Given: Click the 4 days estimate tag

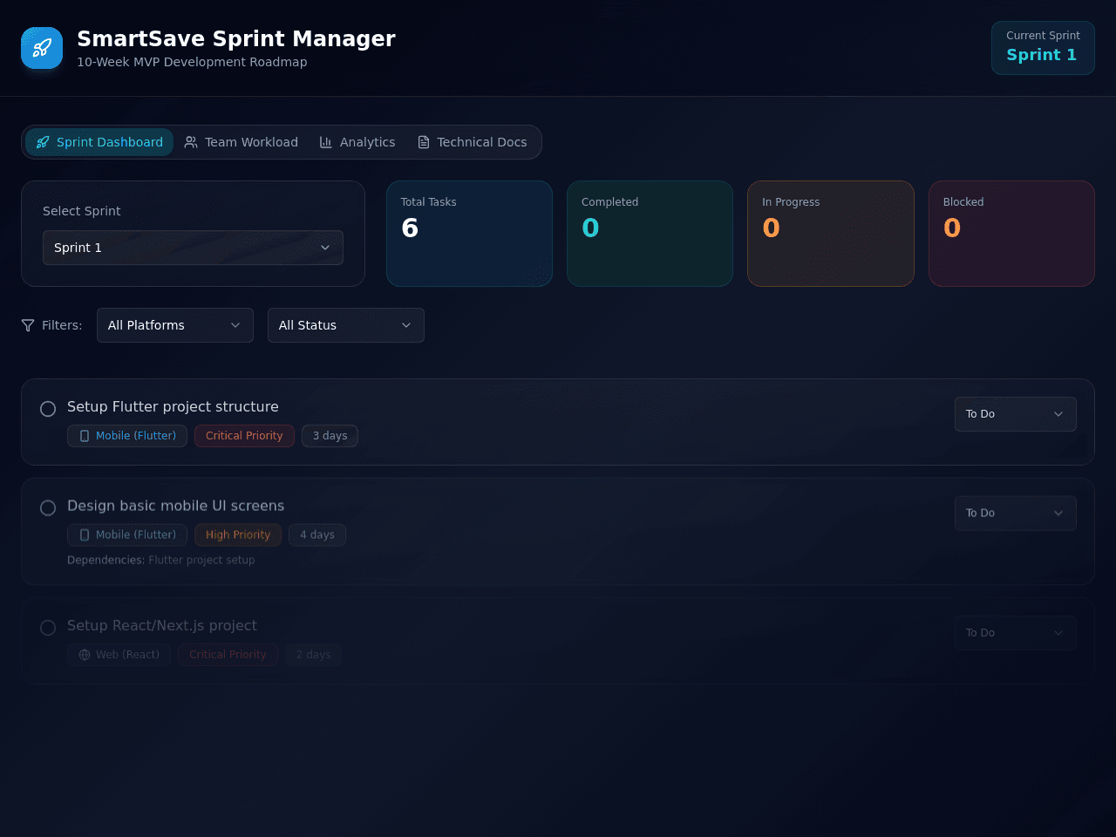Looking at the screenshot, I should pos(317,535).
